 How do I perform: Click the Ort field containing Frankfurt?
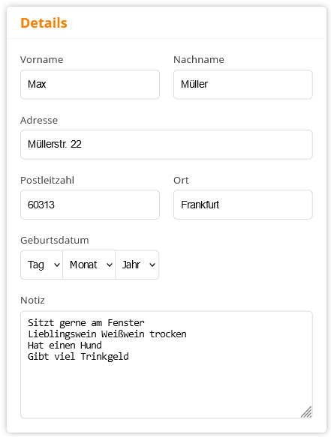pos(242,205)
